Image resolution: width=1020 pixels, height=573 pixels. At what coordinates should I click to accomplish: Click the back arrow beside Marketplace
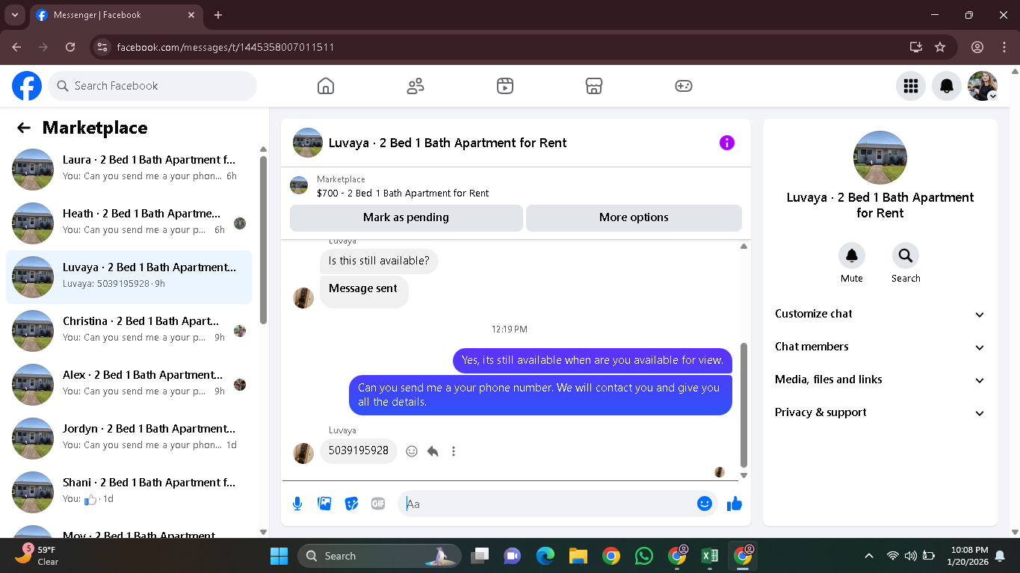(x=24, y=128)
